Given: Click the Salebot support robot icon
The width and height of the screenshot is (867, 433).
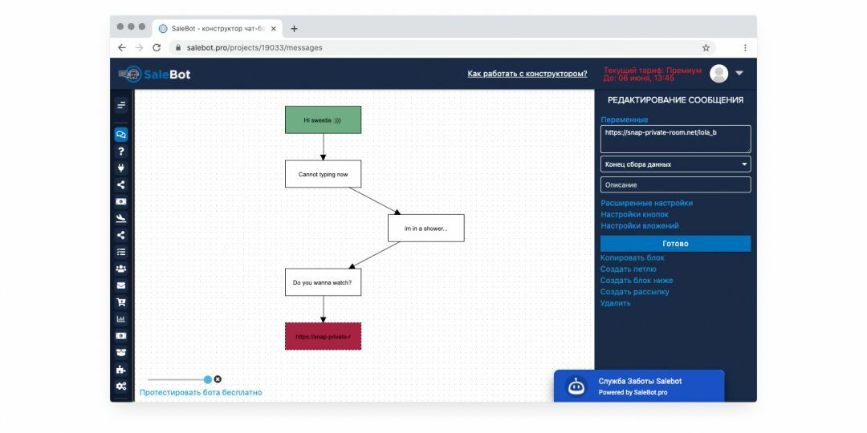Looking at the screenshot, I should [576, 386].
